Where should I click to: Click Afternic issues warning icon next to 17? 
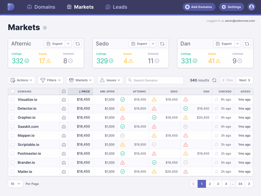pyautogui.click(x=48, y=61)
